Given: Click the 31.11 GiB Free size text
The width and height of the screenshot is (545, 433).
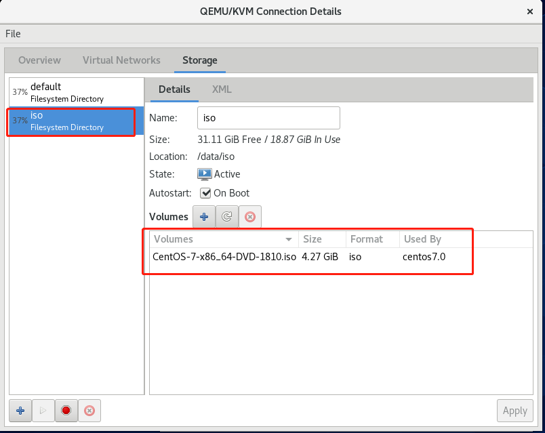Looking at the screenshot, I should [229, 140].
